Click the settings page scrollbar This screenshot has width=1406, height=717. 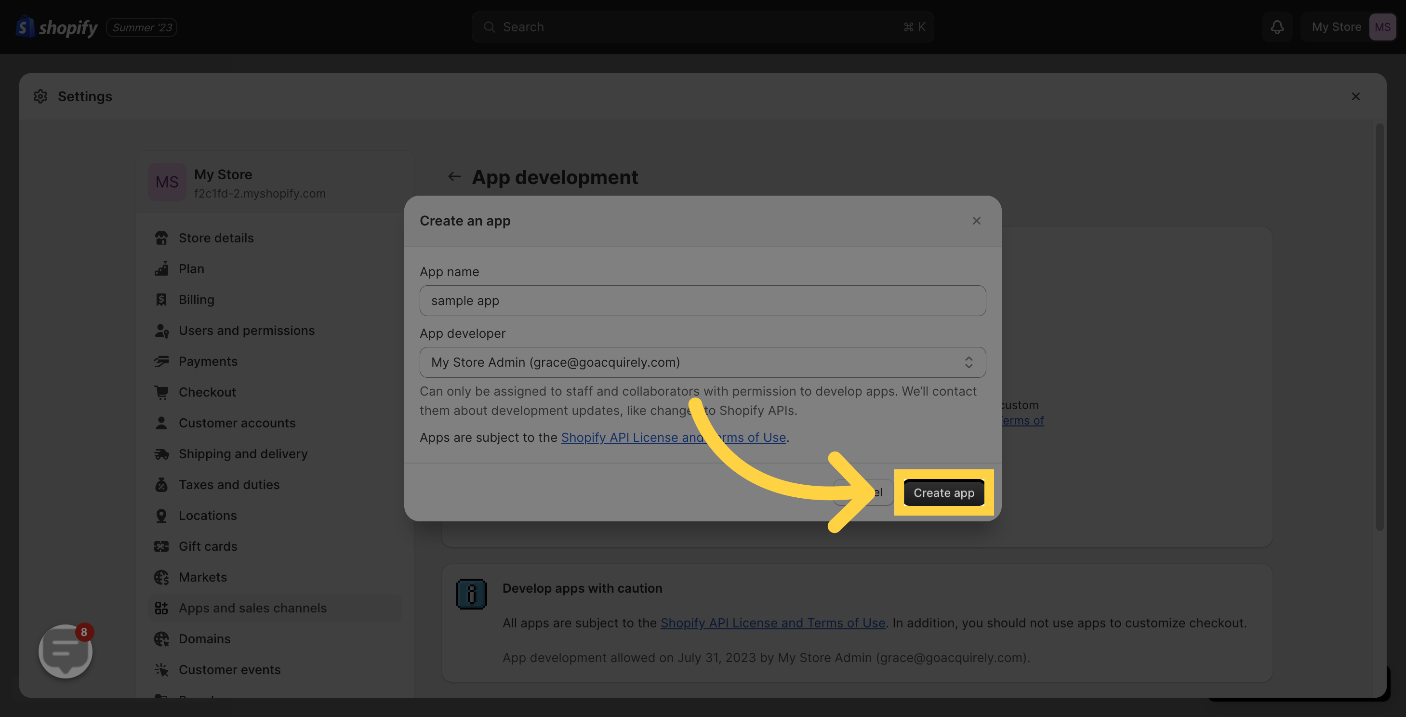coord(1380,327)
